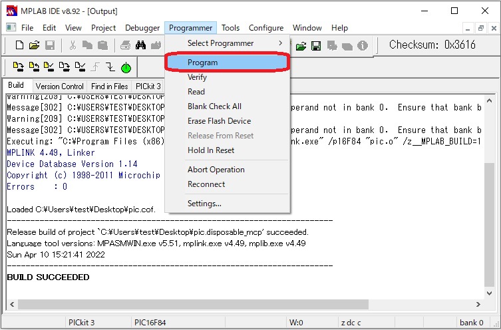Open the File menu
The width and height of the screenshot is (501, 330).
click(27, 28)
